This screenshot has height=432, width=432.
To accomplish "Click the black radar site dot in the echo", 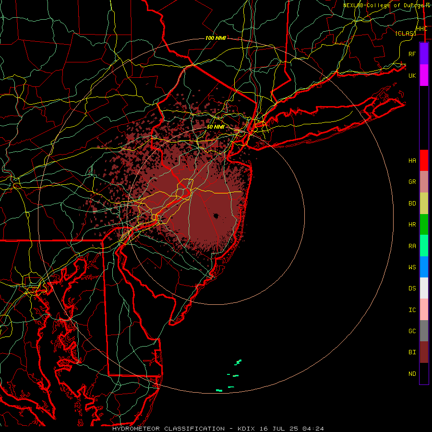I will (216, 216).
